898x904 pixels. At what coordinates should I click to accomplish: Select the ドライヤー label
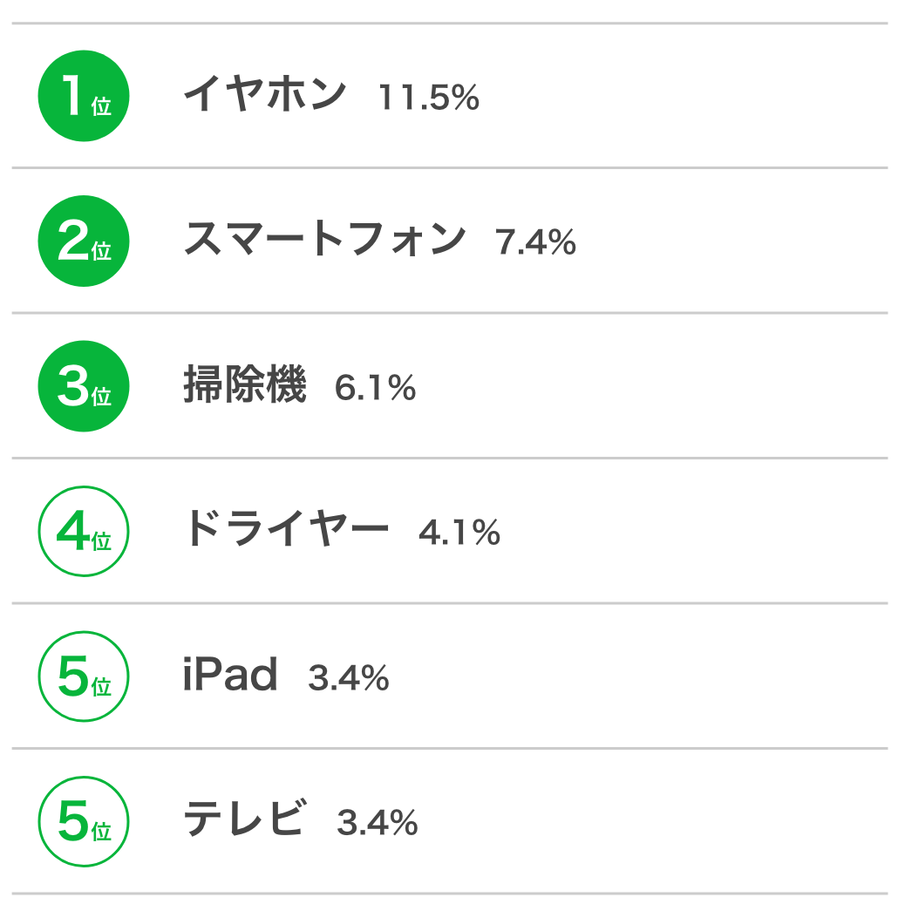pos(287,528)
